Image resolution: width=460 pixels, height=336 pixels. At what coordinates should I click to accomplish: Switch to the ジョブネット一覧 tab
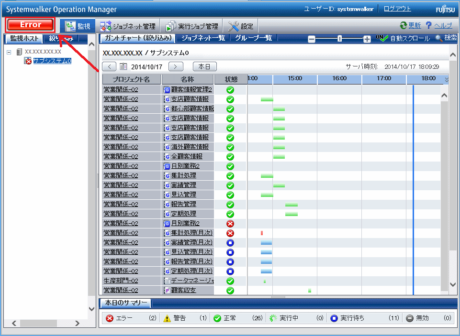point(203,38)
